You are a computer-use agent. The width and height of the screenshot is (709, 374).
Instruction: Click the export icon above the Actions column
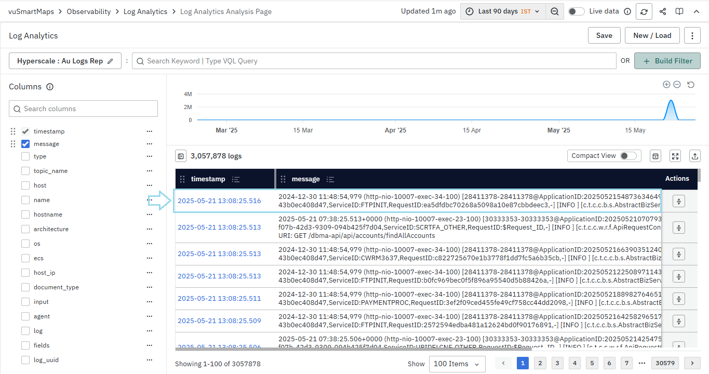click(x=694, y=156)
